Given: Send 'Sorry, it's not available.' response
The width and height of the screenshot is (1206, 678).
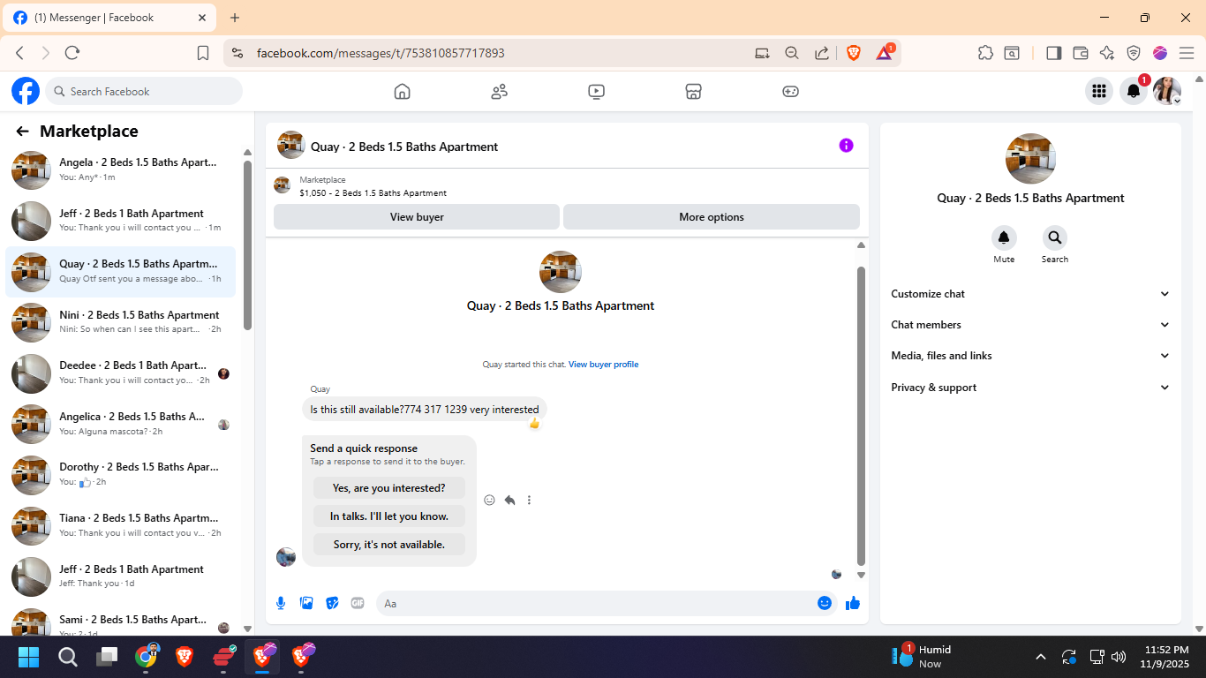Looking at the screenshot, I should (389, 545).
